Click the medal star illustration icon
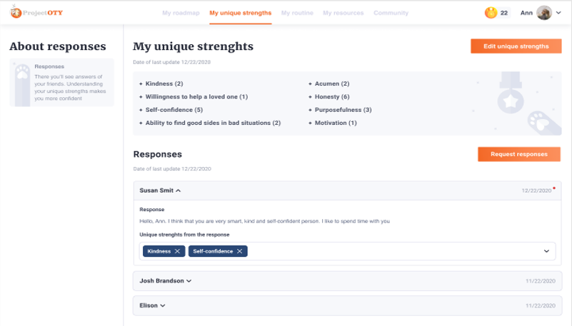 [511, 94]
